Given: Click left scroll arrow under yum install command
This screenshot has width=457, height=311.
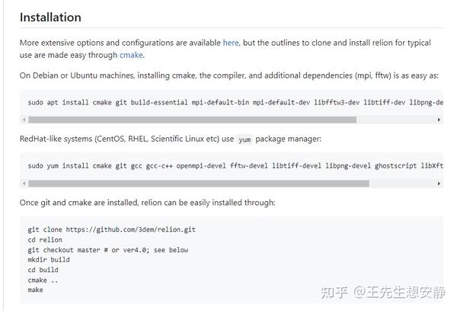Looking at the screenshot, I should [24, 184].
